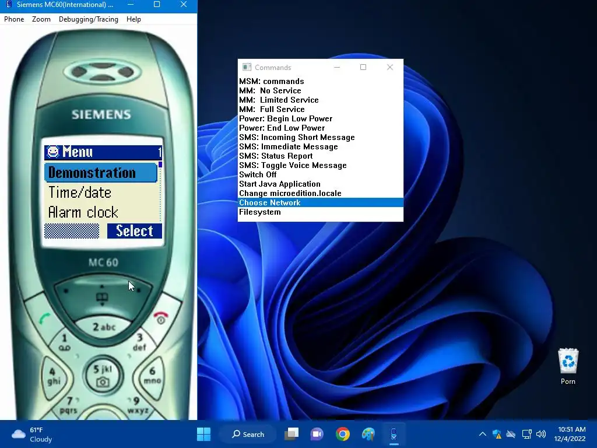Open the Paint app from the taskbar
Image resolution: width=597 pixels, height=448 pixels.
(x=368, y=434)
